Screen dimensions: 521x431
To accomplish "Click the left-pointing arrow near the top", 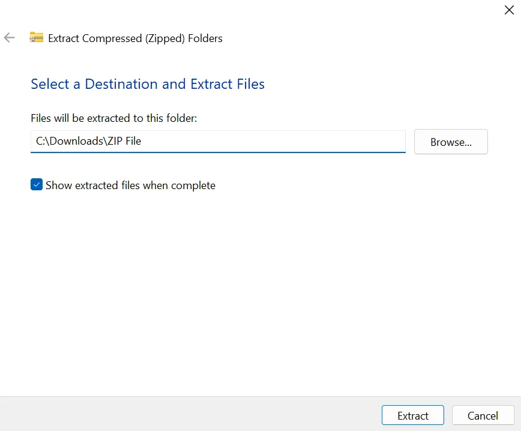I will (9, 37).
